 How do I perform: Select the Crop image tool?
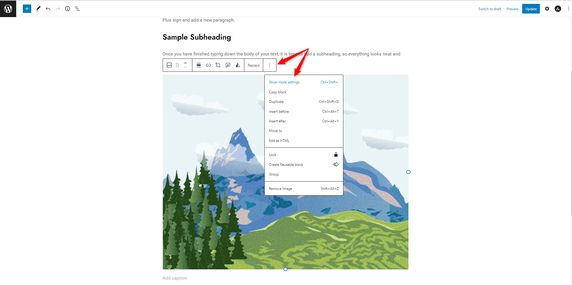point(218,65)
